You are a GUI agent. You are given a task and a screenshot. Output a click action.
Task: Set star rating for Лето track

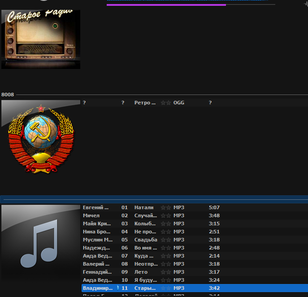coord(165,272)
